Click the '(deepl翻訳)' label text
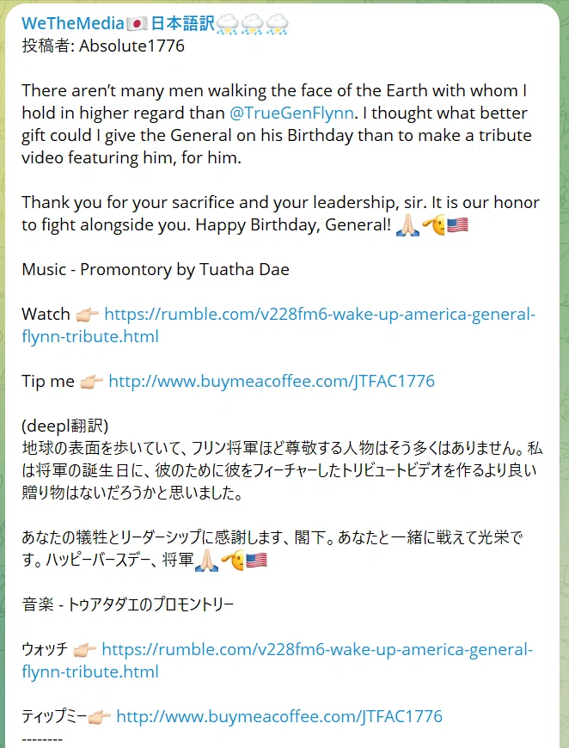The width and height of the screenshot is (569, 748). click(x=64, y=426)
